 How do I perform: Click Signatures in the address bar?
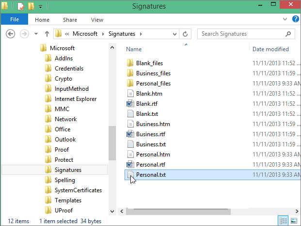(x=122, y=34)
